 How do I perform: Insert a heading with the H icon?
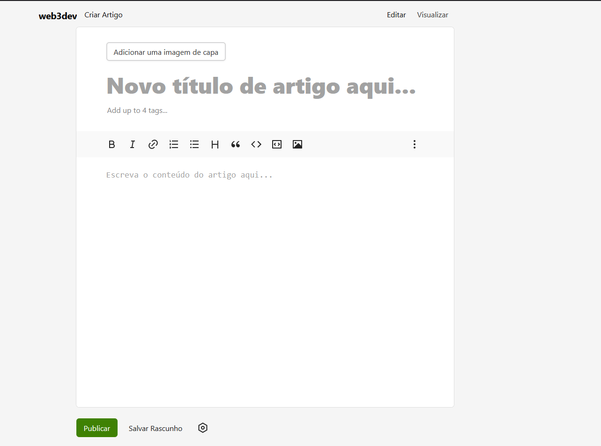(215, 144)
